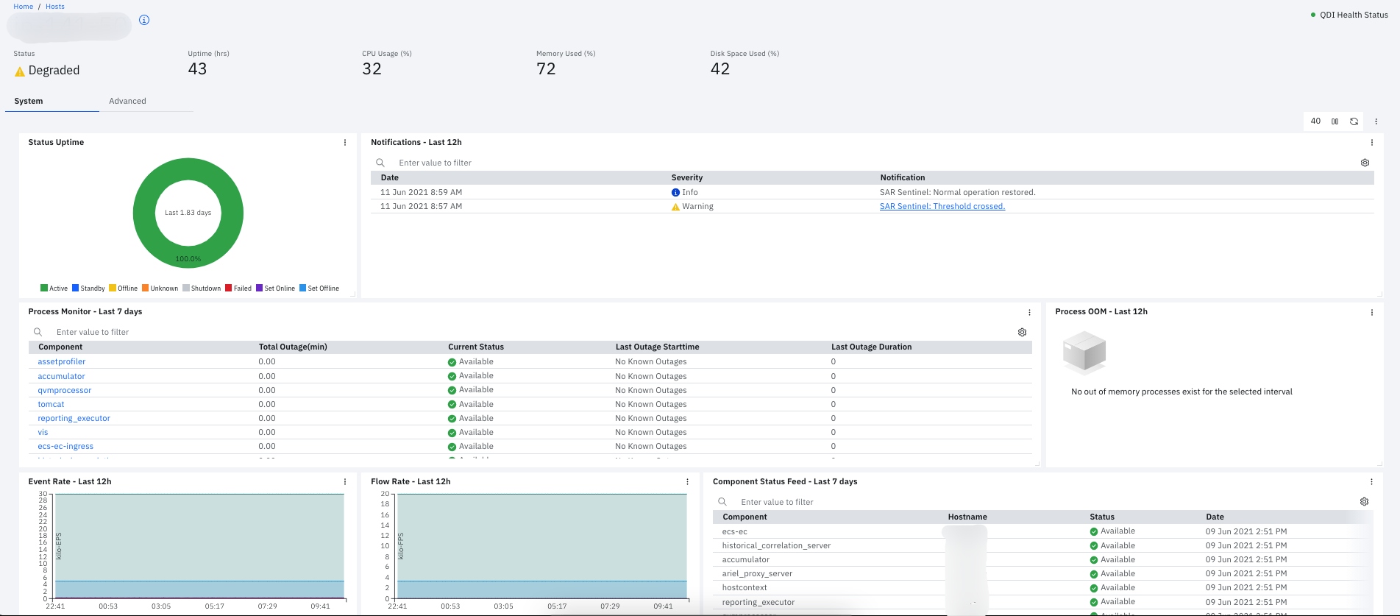Open Notifications table settings gear
This screenshot has height=616, width=1400.
(x=1365, y=163)
